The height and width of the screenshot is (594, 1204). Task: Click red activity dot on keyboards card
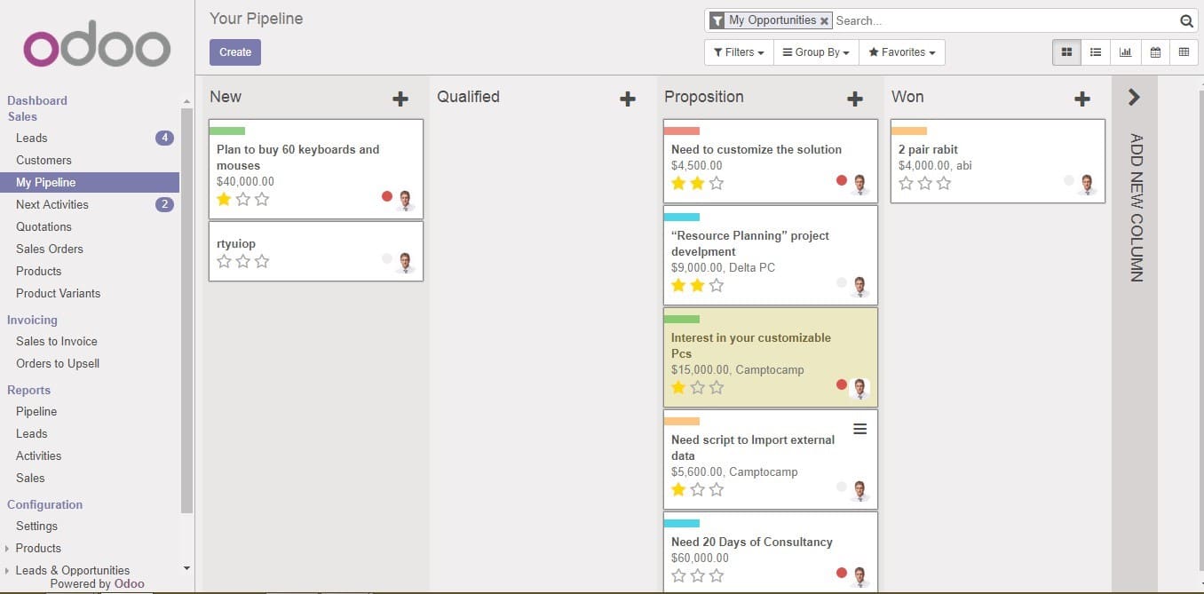click(387, 196)
